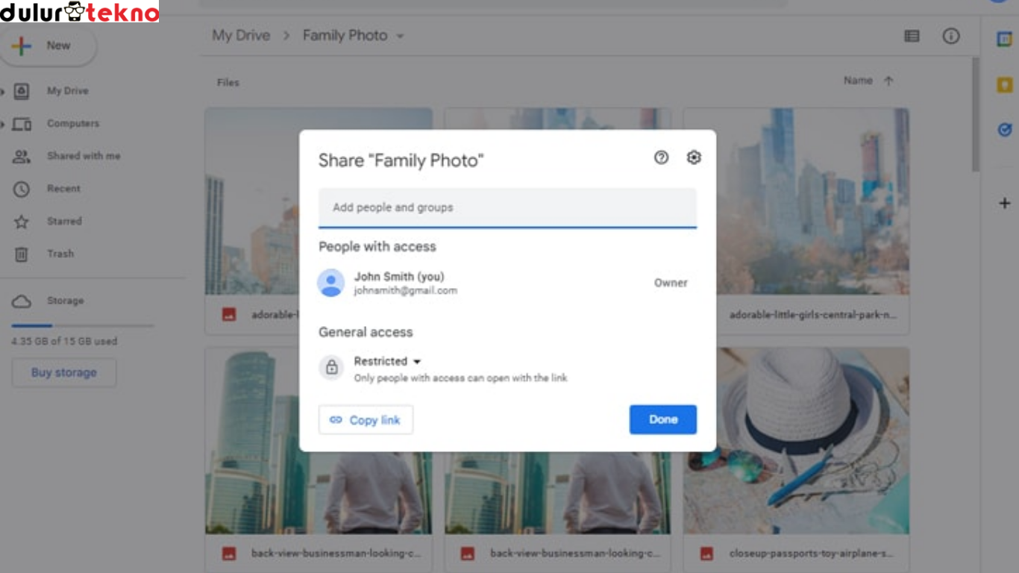Click the '4.35 GB of 15 GB used' text
This screenshot has height=573, width=1019.
click(x=64, y=342)
